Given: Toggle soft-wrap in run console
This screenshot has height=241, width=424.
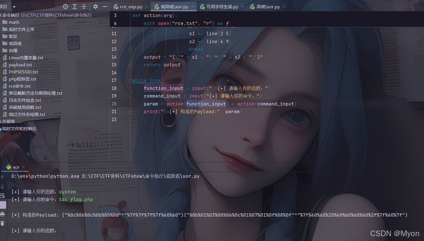Looking at the screenshot, I should [2, 196].
